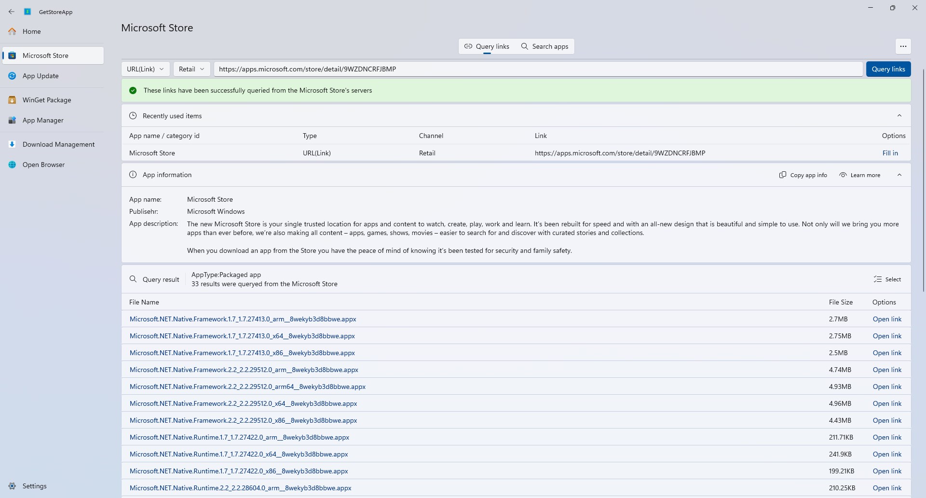Collapse the Recently used items section
This screenshot has width=926, height=498.
tap(899, 116)
